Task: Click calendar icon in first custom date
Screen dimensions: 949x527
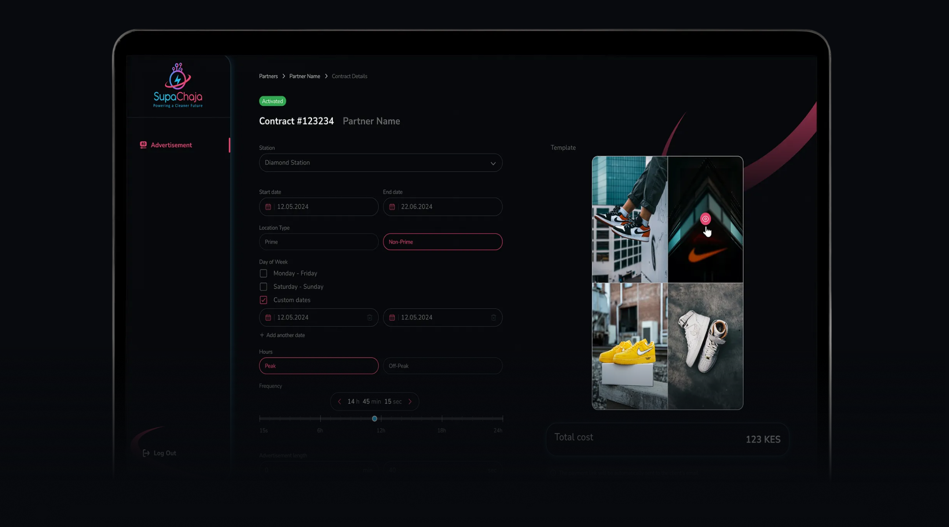Action: coord(268,317)
